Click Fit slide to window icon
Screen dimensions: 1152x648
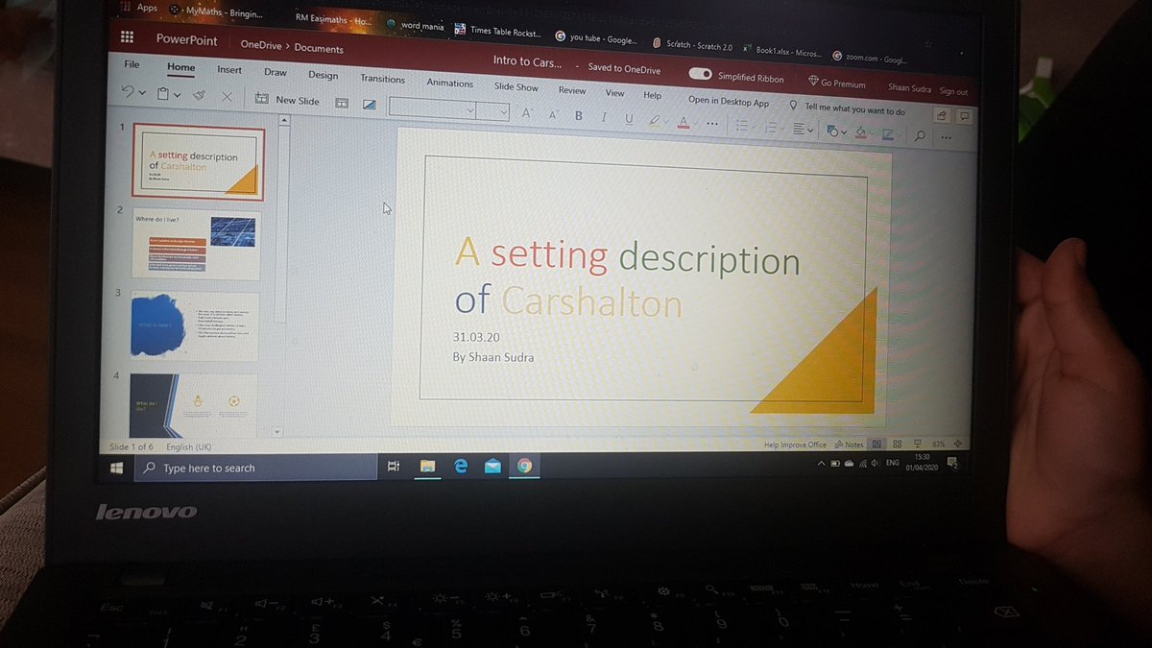(x=957, y=444)
